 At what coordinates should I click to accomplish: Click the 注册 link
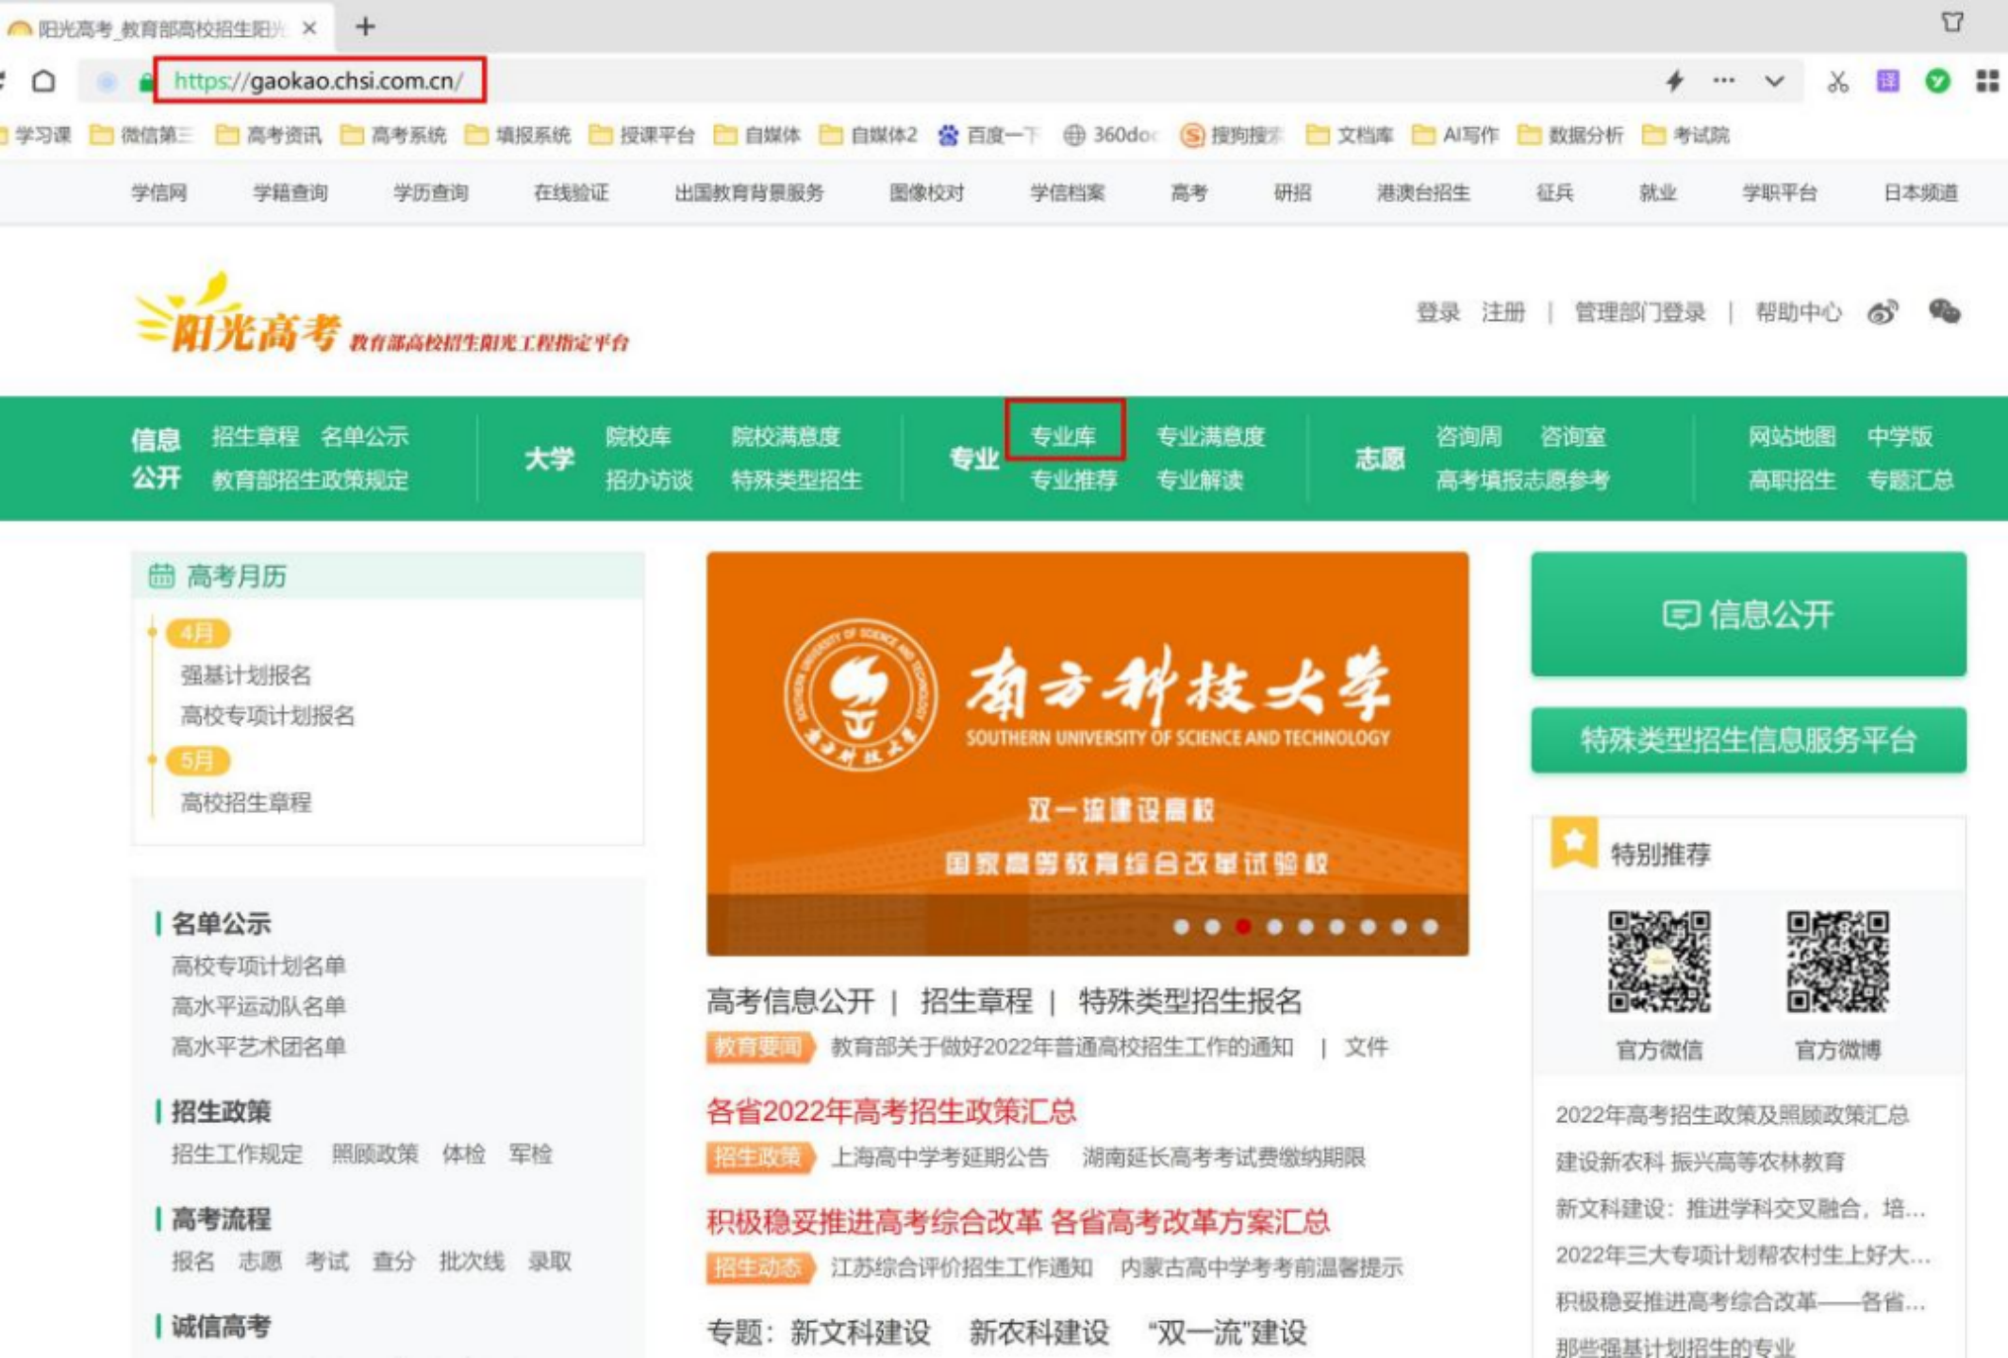(1502, 312)
